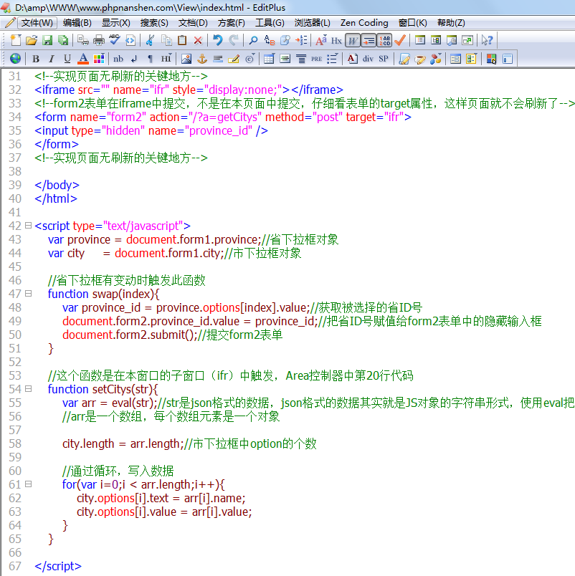The image size is (575, 576).
Task: Cut selection with the scissors icon
Action: click(x=150, y=40)
